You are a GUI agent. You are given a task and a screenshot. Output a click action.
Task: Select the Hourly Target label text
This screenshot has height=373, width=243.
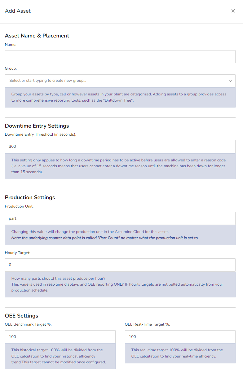point(17,252)
